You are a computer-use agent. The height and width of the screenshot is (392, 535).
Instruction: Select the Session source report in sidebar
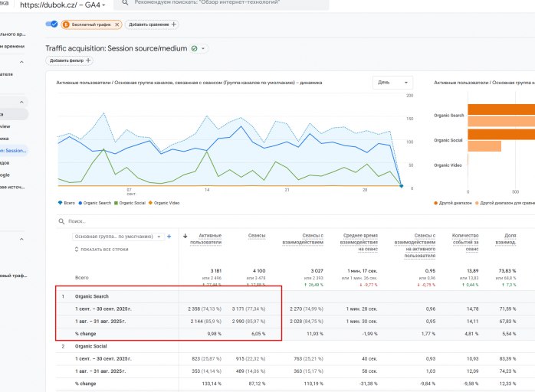click(13, 150)
